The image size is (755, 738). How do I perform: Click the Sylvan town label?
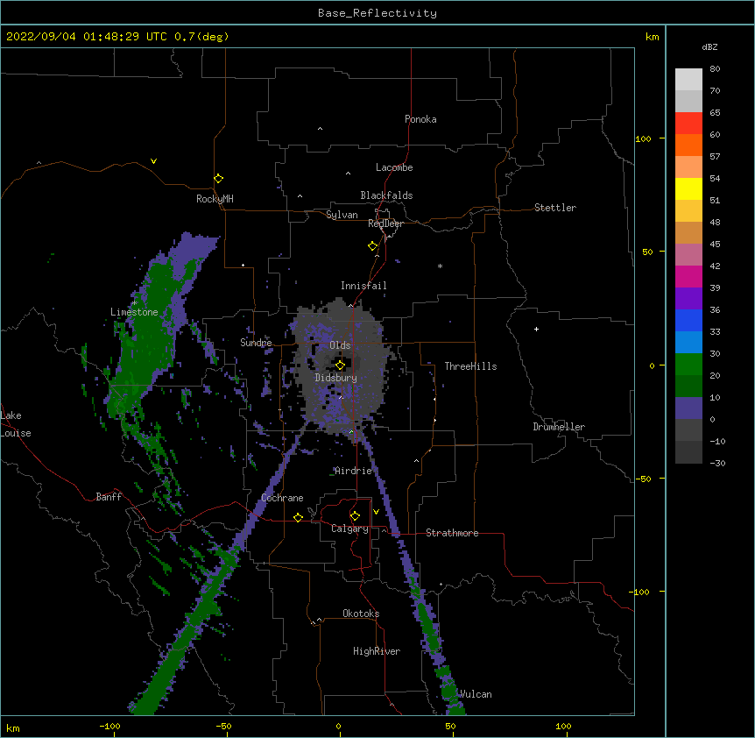click(342, 215)
